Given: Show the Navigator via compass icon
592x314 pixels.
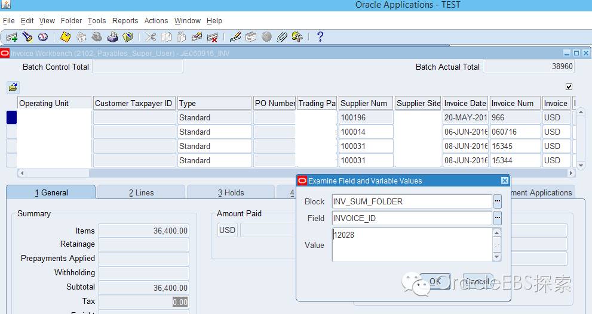Looking at the screenshot, I should (42, 37).
